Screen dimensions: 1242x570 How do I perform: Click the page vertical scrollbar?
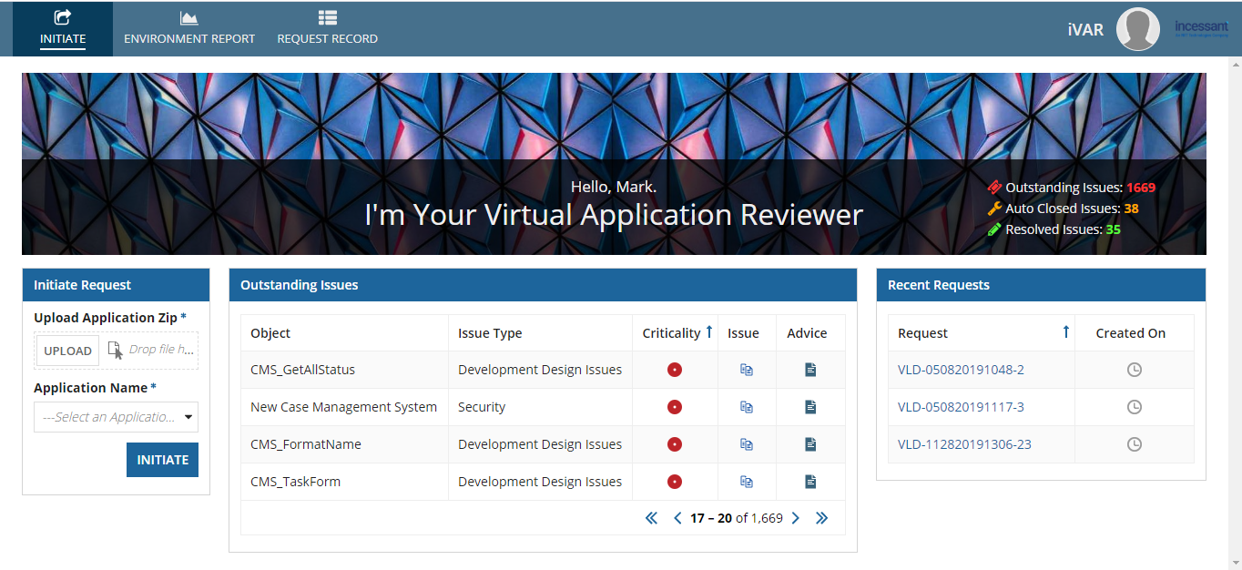[x=1235, y=313]
